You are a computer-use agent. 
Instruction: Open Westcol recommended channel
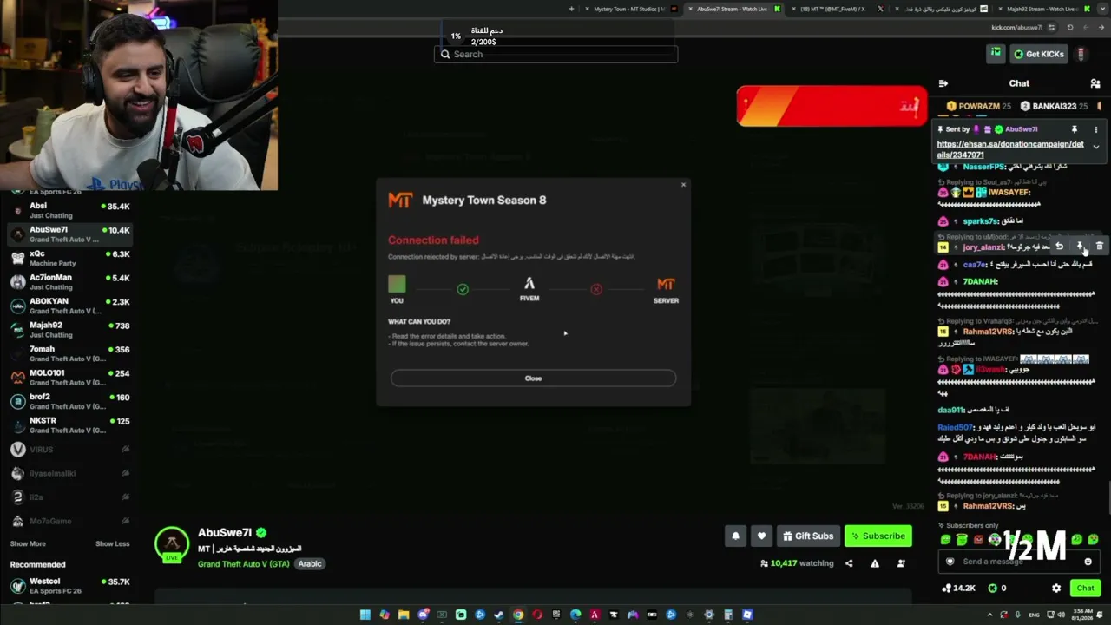click(69, 586)
